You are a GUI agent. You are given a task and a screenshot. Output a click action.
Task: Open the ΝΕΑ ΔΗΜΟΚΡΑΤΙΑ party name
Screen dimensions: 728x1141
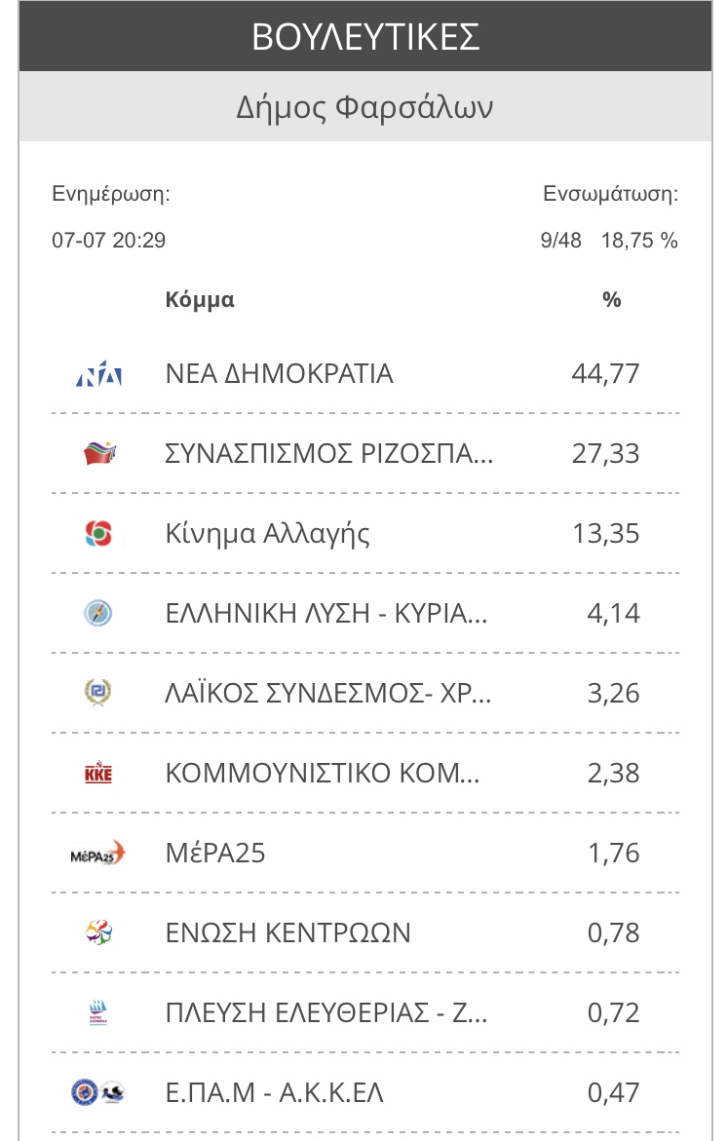(280, 374)
